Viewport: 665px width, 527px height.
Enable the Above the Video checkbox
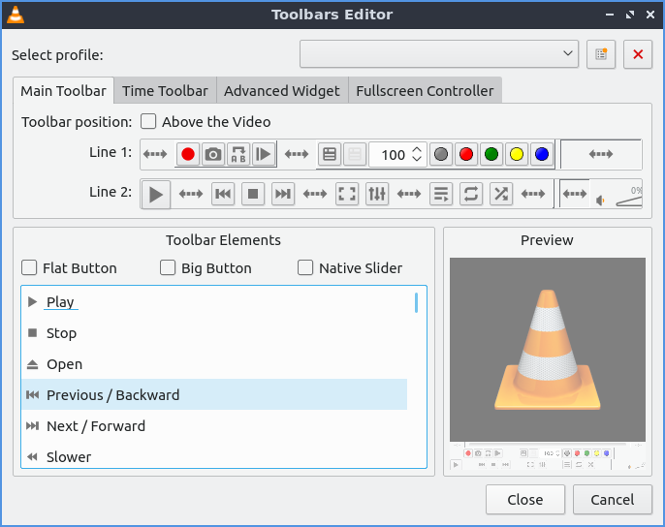click(148, 122)
